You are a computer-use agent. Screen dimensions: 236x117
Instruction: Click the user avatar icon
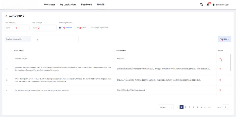(x=214, y=5)
